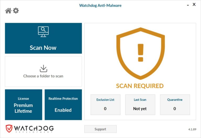Click the SCAN REQUIRED status text

[x=140, y=86]
